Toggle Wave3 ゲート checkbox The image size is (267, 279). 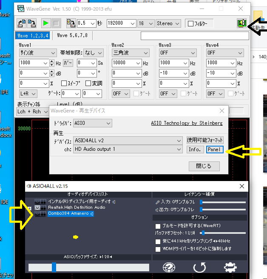pos(183,94)
